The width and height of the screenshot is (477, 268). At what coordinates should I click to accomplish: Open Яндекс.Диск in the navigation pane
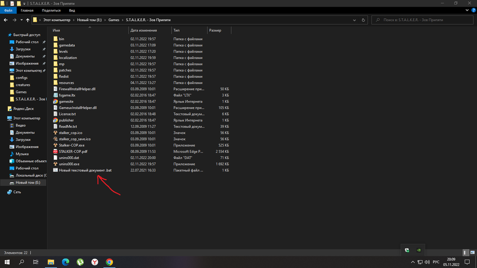pyautogui.click(x=23, y=109)
